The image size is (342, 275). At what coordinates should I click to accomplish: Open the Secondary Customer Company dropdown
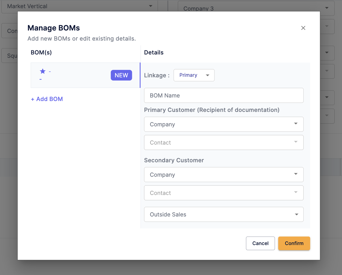point(223,175)
